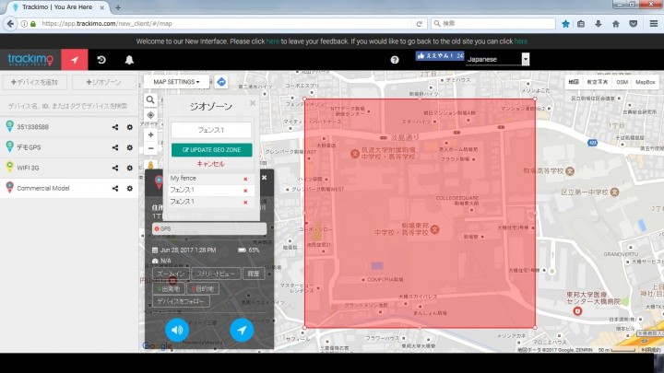Open the notifications bell in the header
Image resolution: width=664 pixels, height=373 pixels.
tap(129, 60)
